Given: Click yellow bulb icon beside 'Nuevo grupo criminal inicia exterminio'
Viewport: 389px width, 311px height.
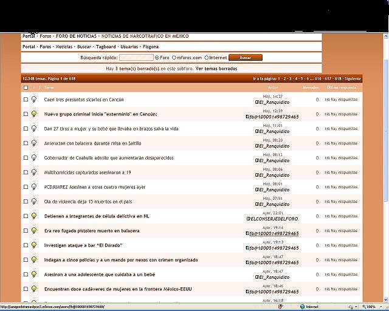Looking at the screenshot, I should tap(34, 114).
